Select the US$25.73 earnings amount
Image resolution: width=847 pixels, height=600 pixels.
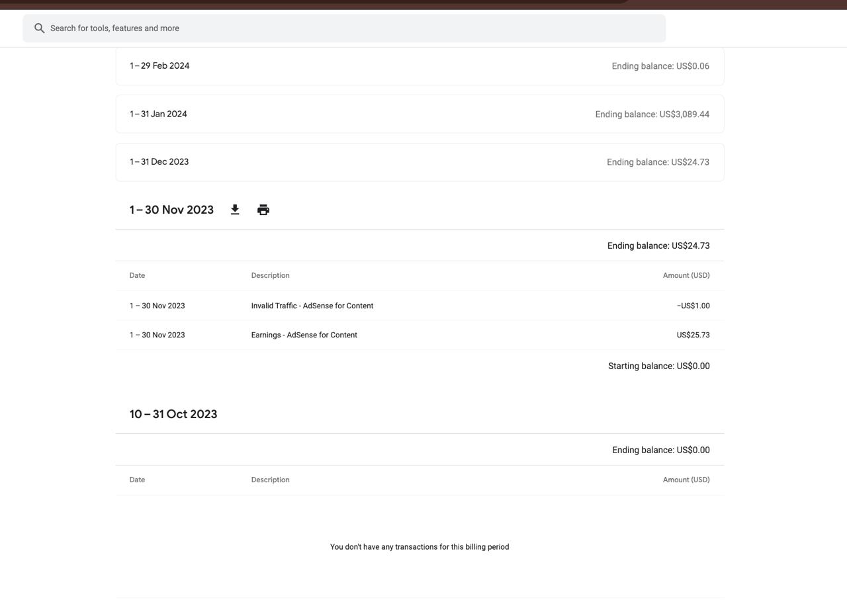[693, 335]
